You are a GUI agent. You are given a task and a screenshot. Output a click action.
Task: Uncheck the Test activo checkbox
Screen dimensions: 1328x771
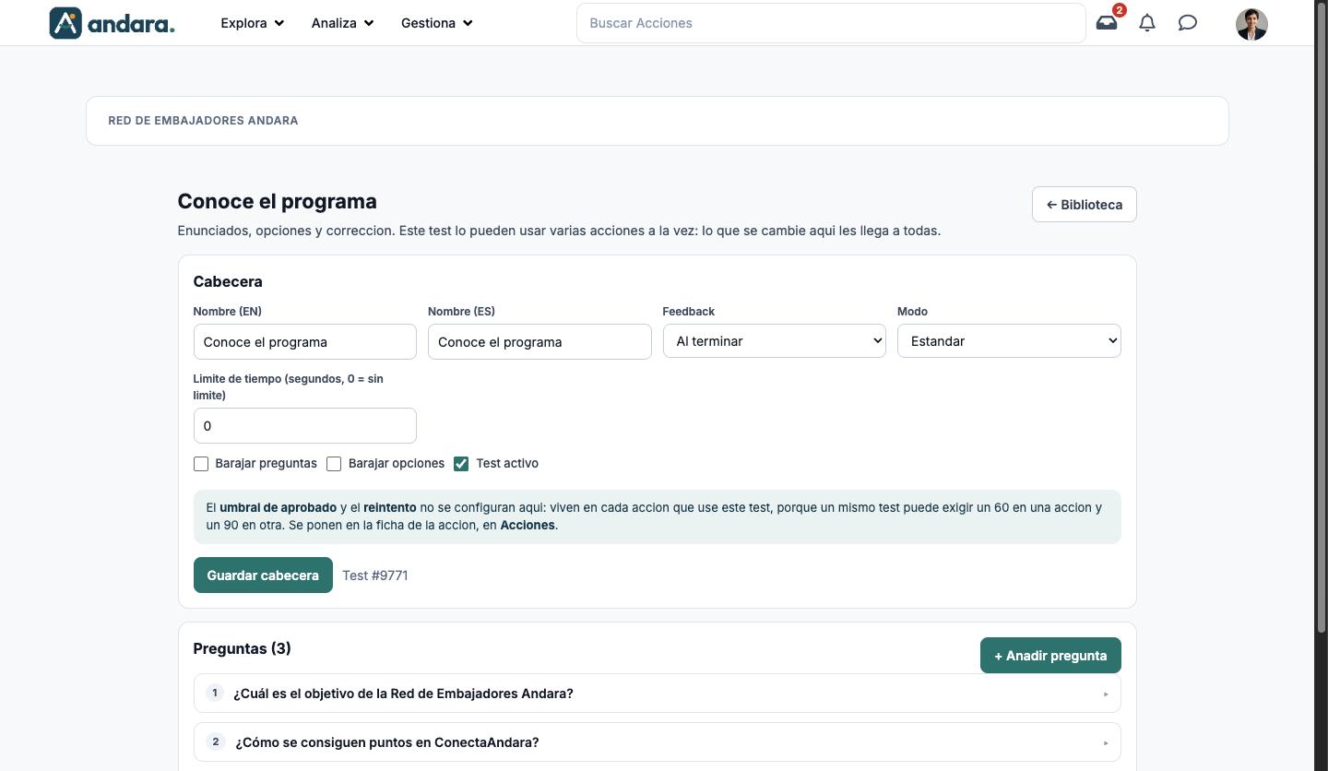click(461, 464)
